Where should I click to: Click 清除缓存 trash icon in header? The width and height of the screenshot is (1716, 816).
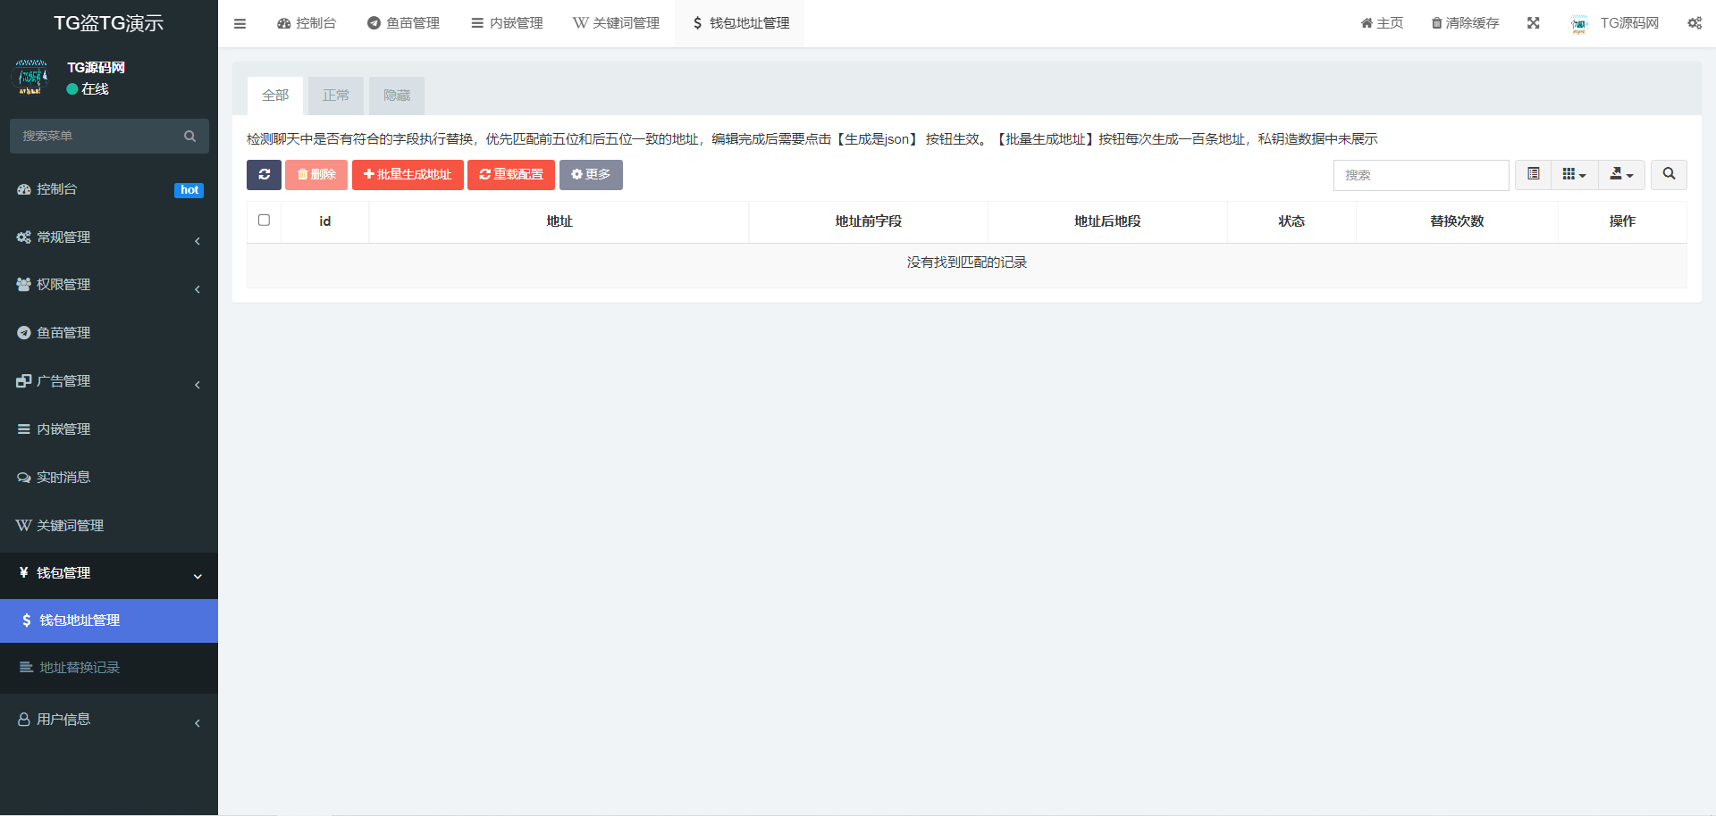click(x=1437, y=23)
